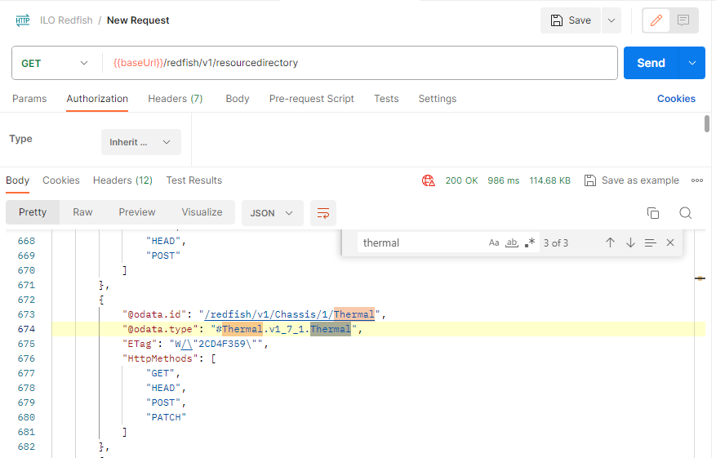
Task: Close the search box
Action: [x=670, y=242]
